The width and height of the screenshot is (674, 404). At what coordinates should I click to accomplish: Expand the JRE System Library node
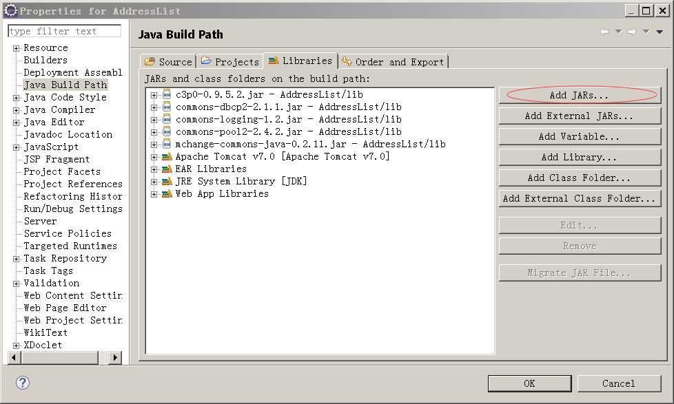pos(154,182)
